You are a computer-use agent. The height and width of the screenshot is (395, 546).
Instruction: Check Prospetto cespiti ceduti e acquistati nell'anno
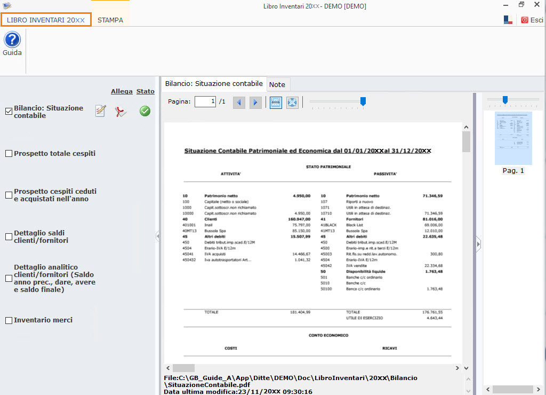[9, 195]
